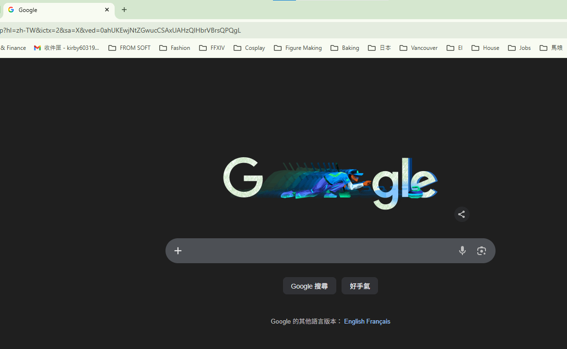Click the plus icon in search box

coord(178,251)
